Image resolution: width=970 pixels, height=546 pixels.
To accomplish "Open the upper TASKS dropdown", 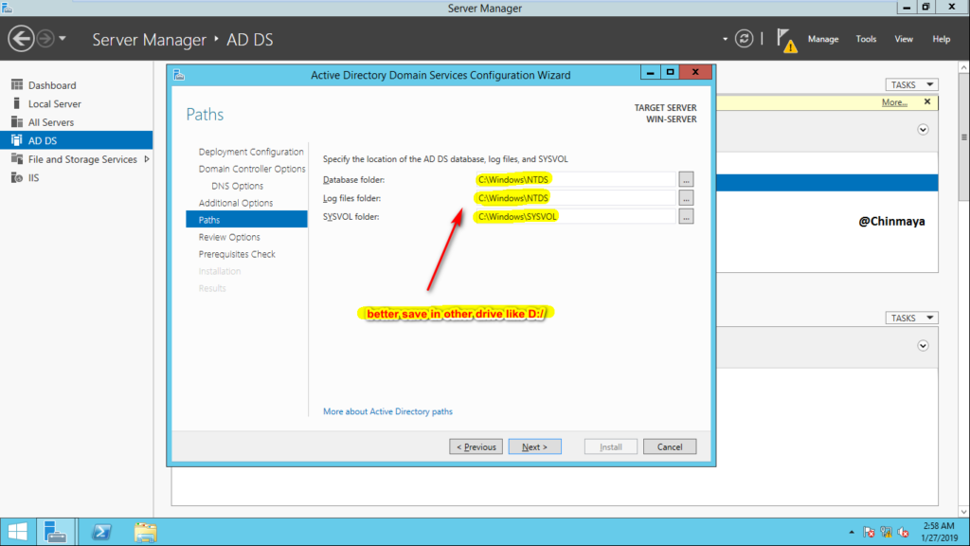I will pos(911,84).
